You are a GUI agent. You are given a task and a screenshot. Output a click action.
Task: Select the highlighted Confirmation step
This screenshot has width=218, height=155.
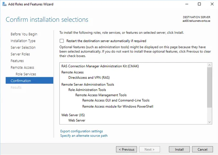(x=29, y=80)
